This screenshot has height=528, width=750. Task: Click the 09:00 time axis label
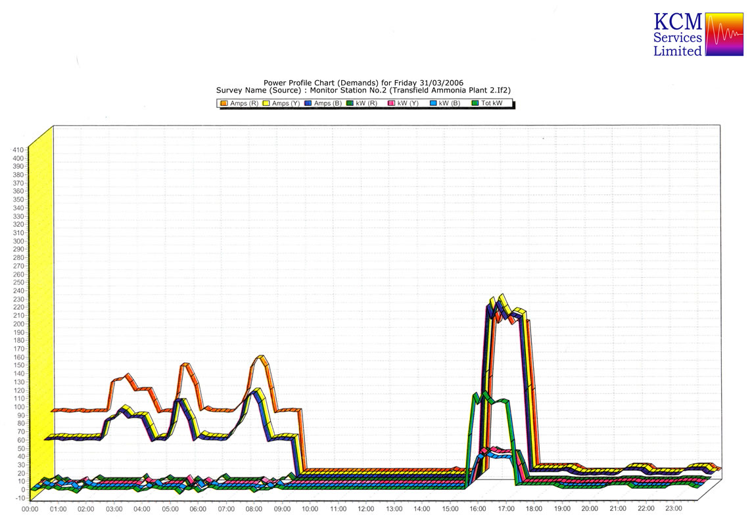coord(282,510)
